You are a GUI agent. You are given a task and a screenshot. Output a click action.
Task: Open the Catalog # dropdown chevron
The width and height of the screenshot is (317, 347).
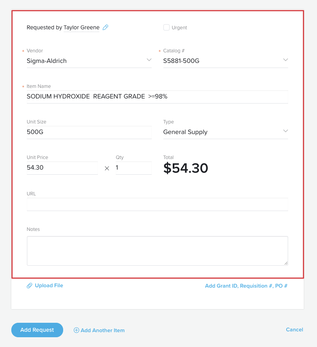click(x=285, y=60)
